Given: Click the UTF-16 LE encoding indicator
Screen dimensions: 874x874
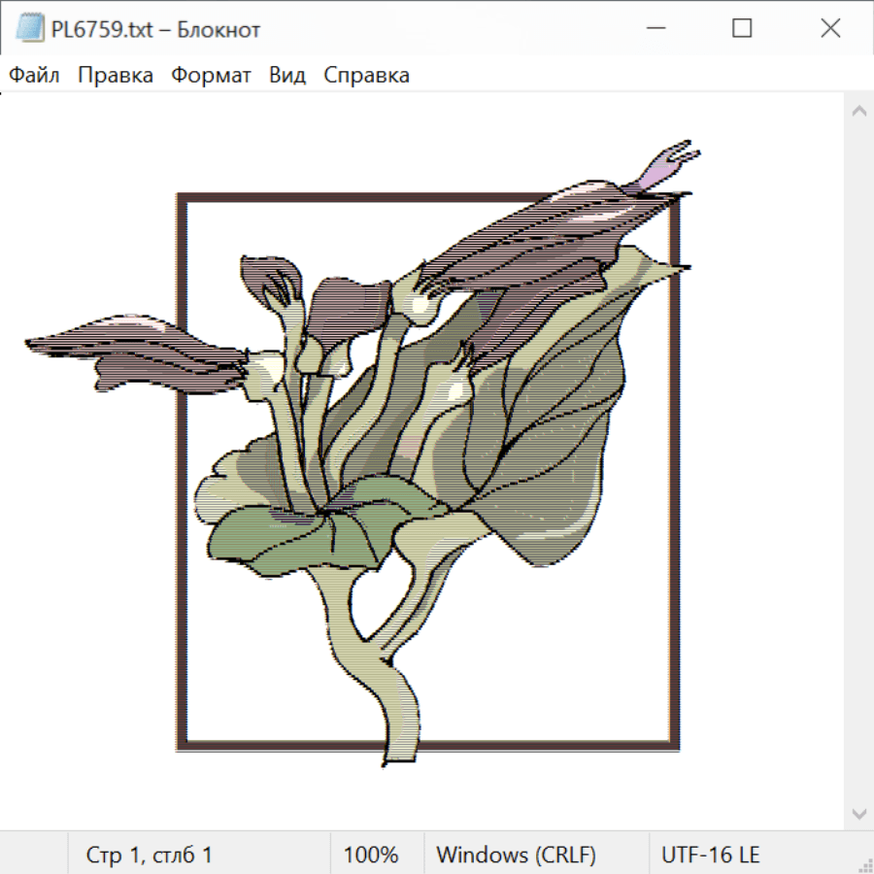Looking at the screenshot, I should (710, 855).
